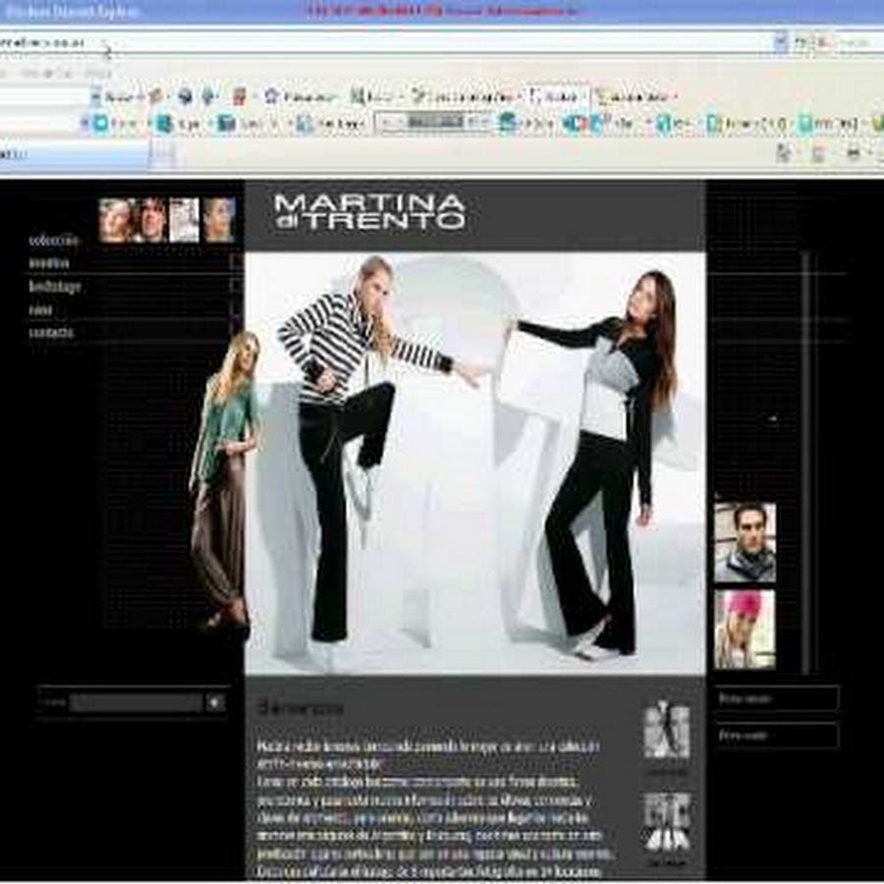Click the lower small image beside welcome text

tap(666, 822)
